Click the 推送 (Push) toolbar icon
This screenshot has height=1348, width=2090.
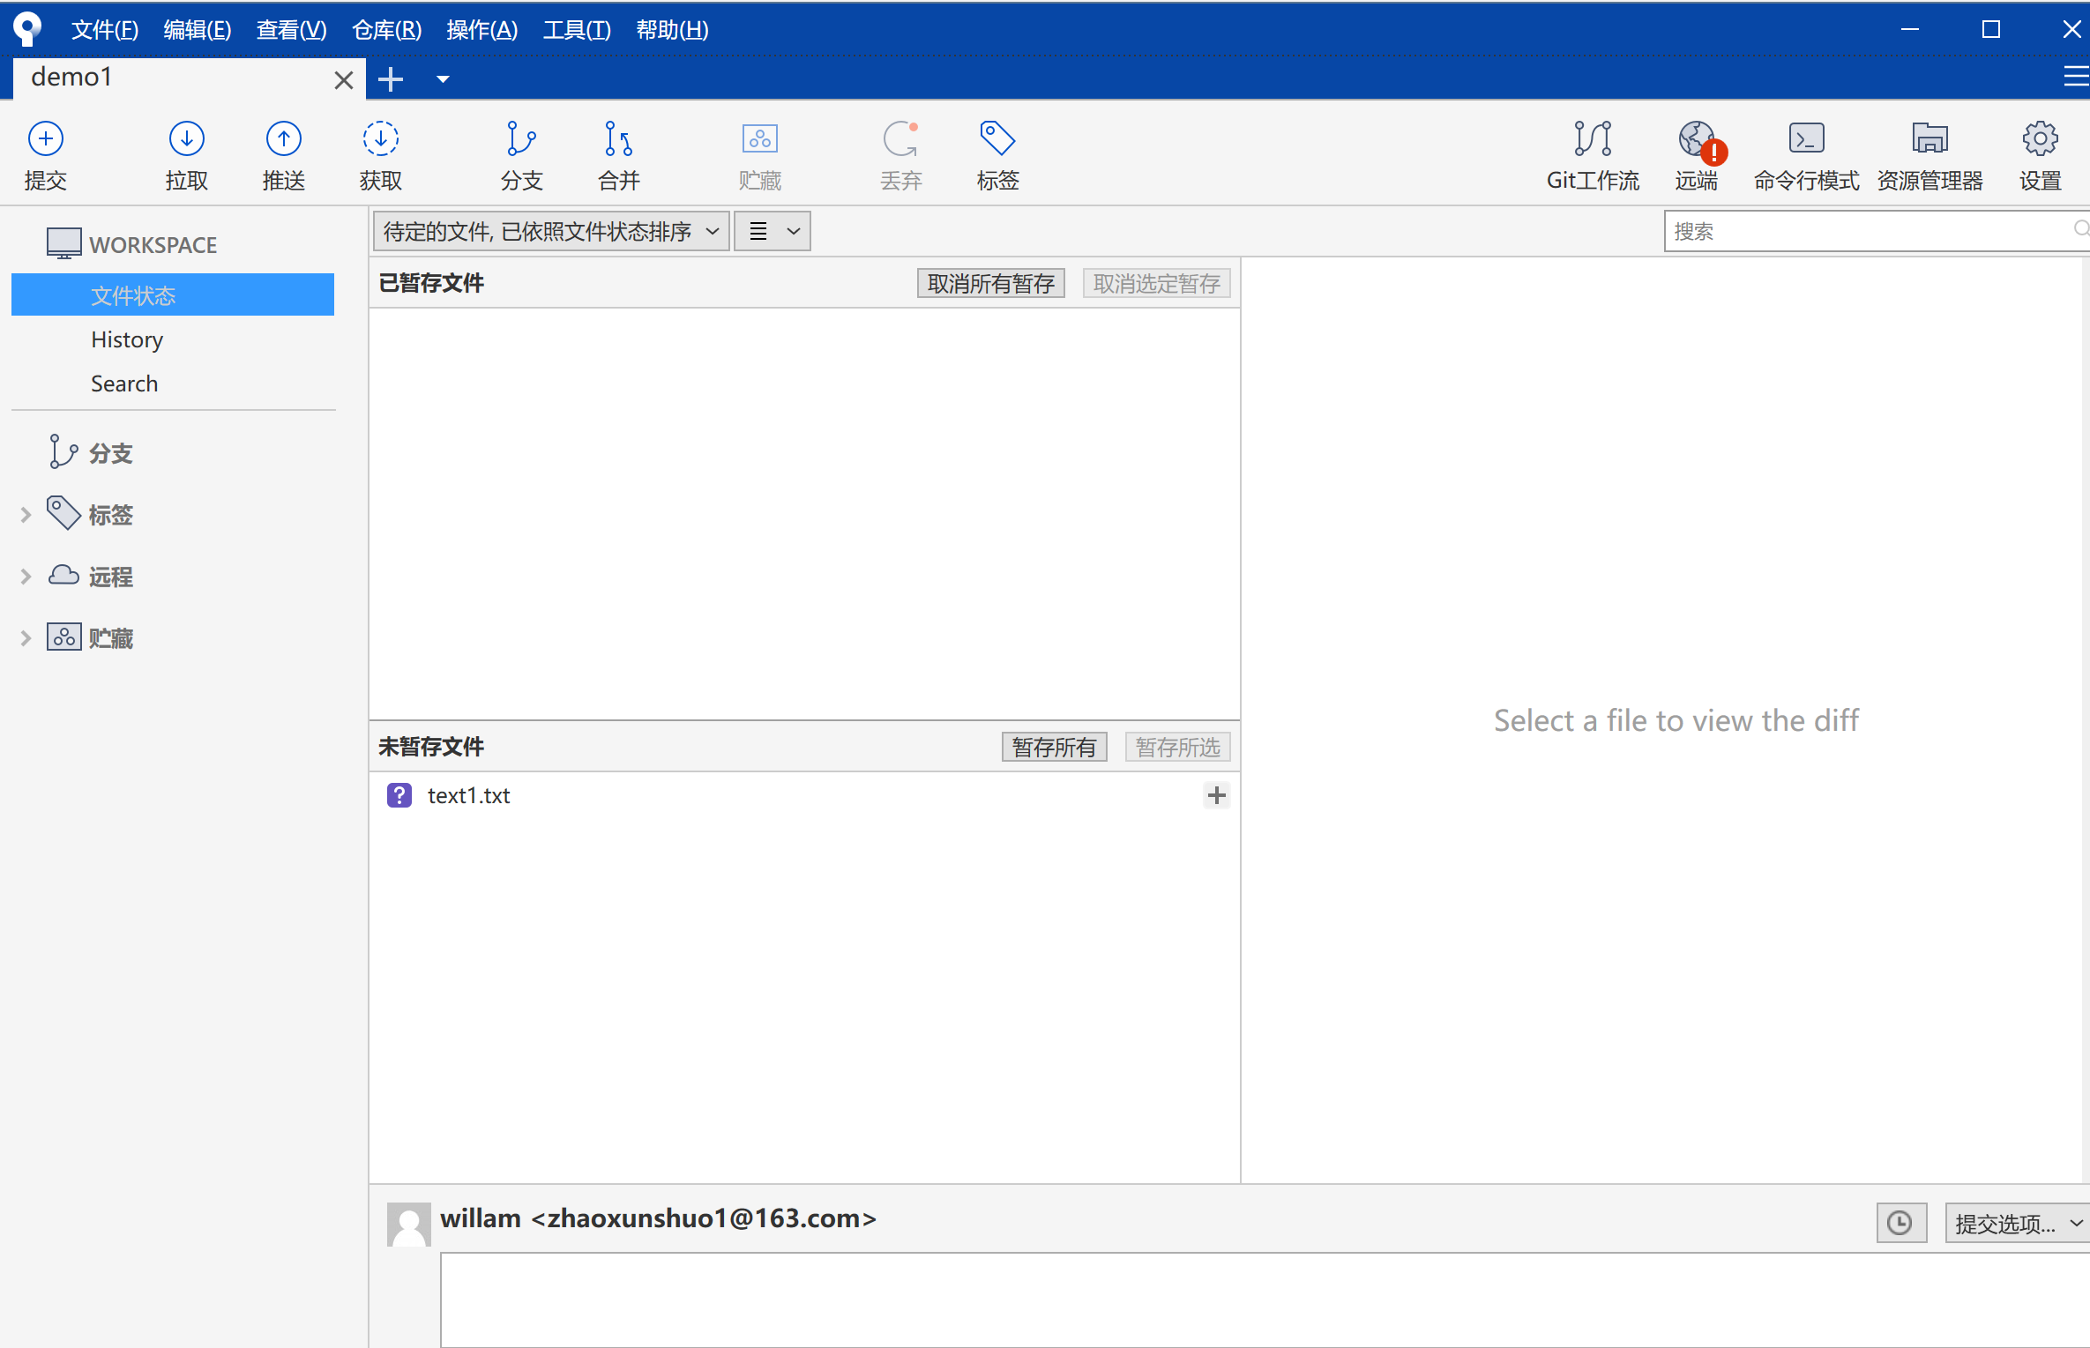283,140
